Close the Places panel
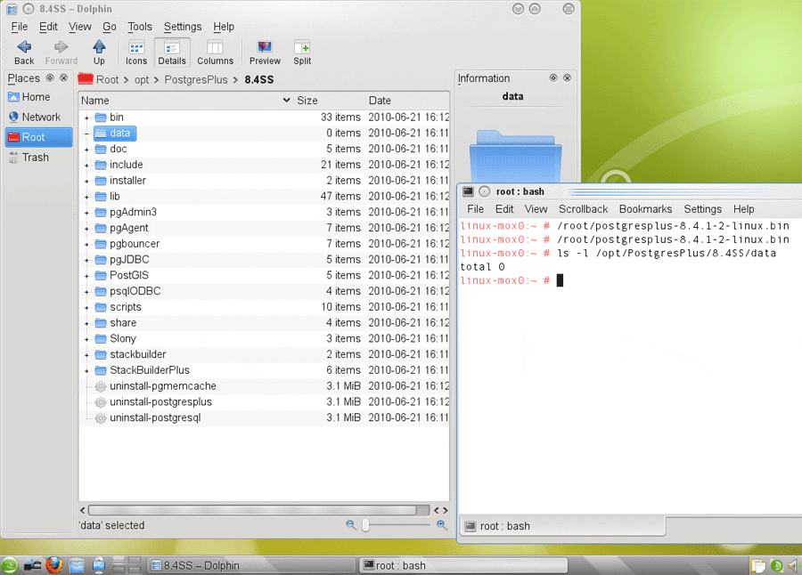The image size is (802, 575). point(63,78)
